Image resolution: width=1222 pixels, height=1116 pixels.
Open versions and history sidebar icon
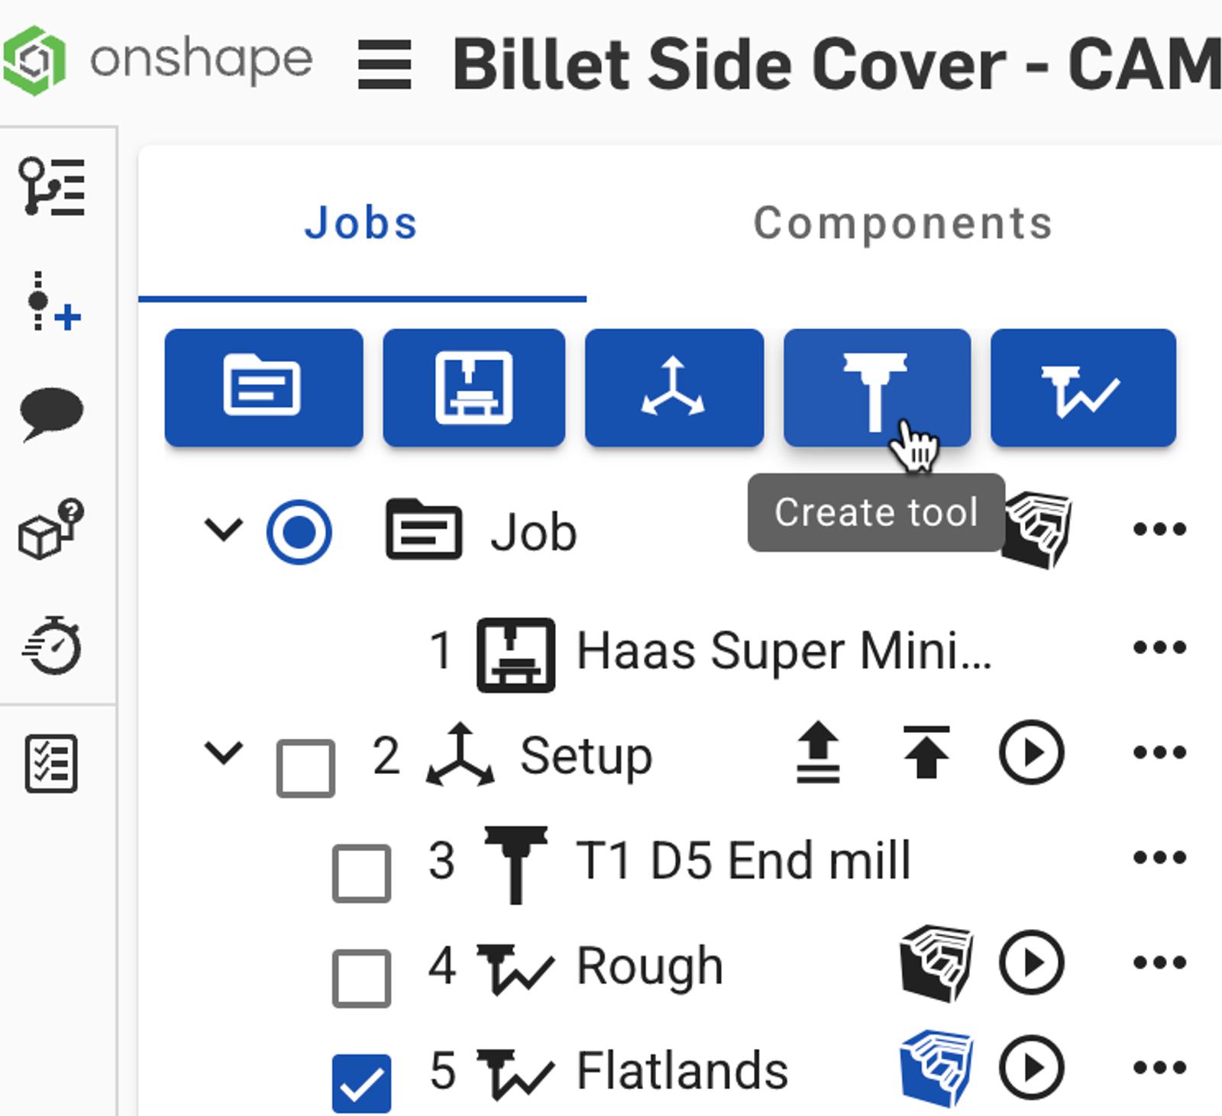point(51,187)
